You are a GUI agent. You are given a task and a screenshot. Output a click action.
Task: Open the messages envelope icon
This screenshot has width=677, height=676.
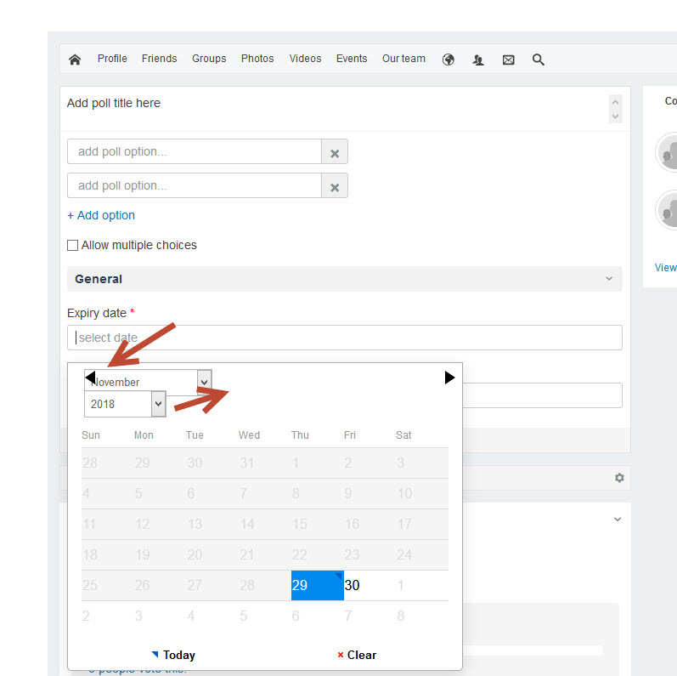tap(508, 60)
